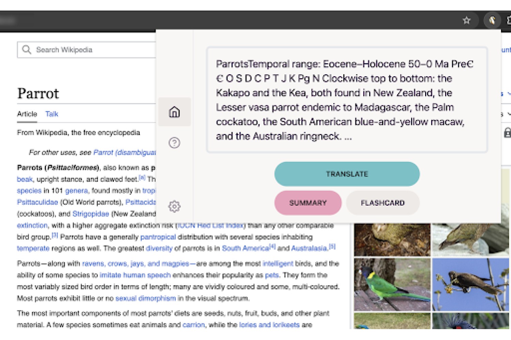Screen dimensions: 511x340
Task: Bookmark this page with the star icon
Action: point(466,20)
